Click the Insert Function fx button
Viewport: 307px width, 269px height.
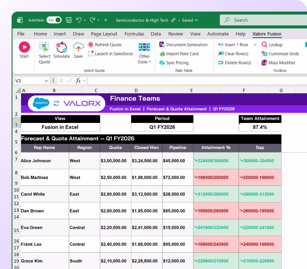pos(78,81)
